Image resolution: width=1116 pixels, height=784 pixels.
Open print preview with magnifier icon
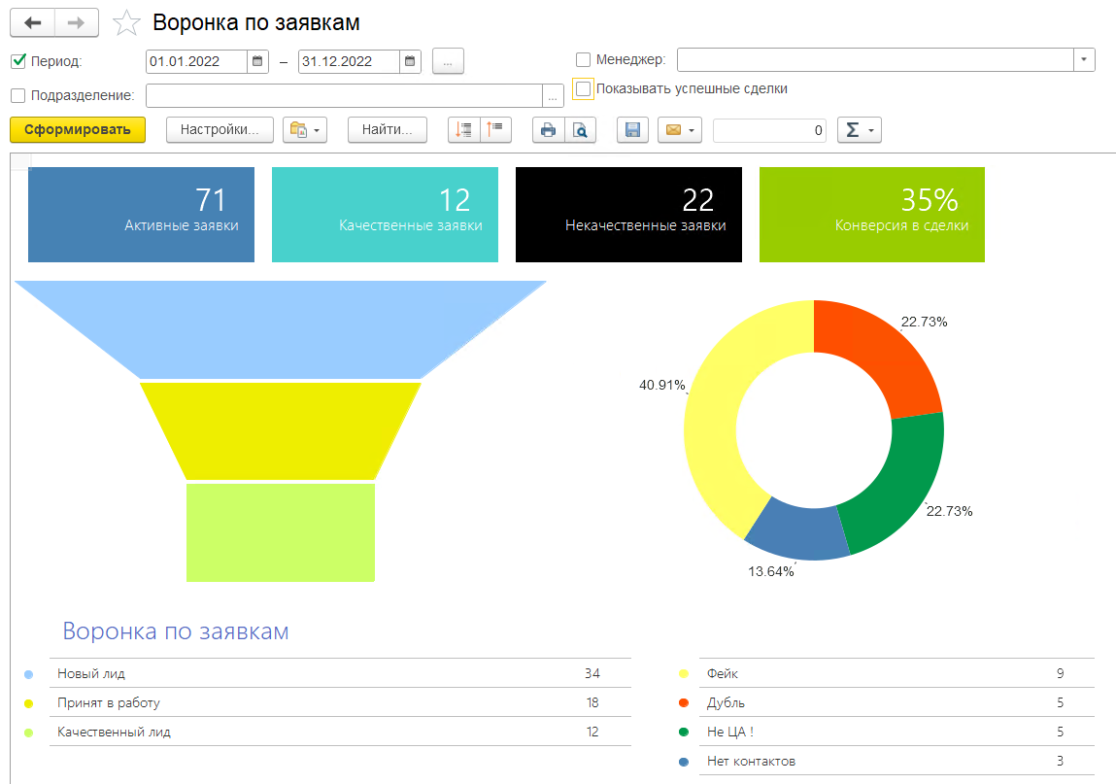[580, 130]
